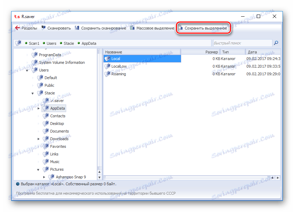Select the LocalLow row name
The image size is (294, 212).
(119, 66)
